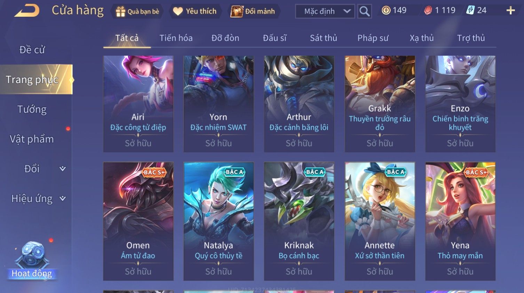Tap the back arrow icon

coord(26,10)
